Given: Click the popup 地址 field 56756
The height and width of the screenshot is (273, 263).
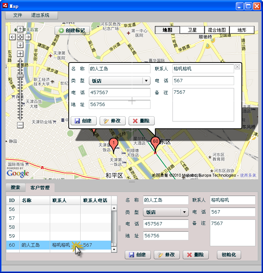Looking at the screenshot, I should 120,104.
